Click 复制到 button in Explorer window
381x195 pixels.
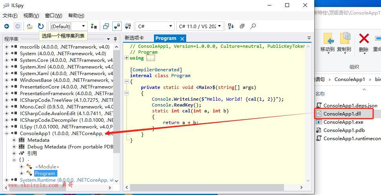click(344, 43)
